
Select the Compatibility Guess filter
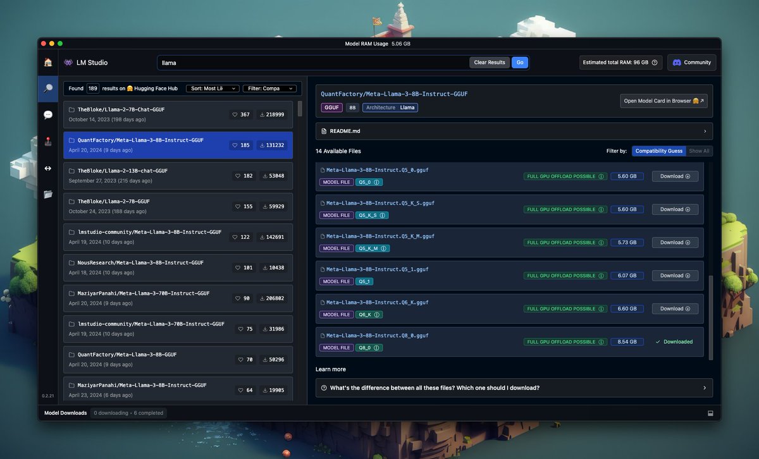[x=658, y=151]
